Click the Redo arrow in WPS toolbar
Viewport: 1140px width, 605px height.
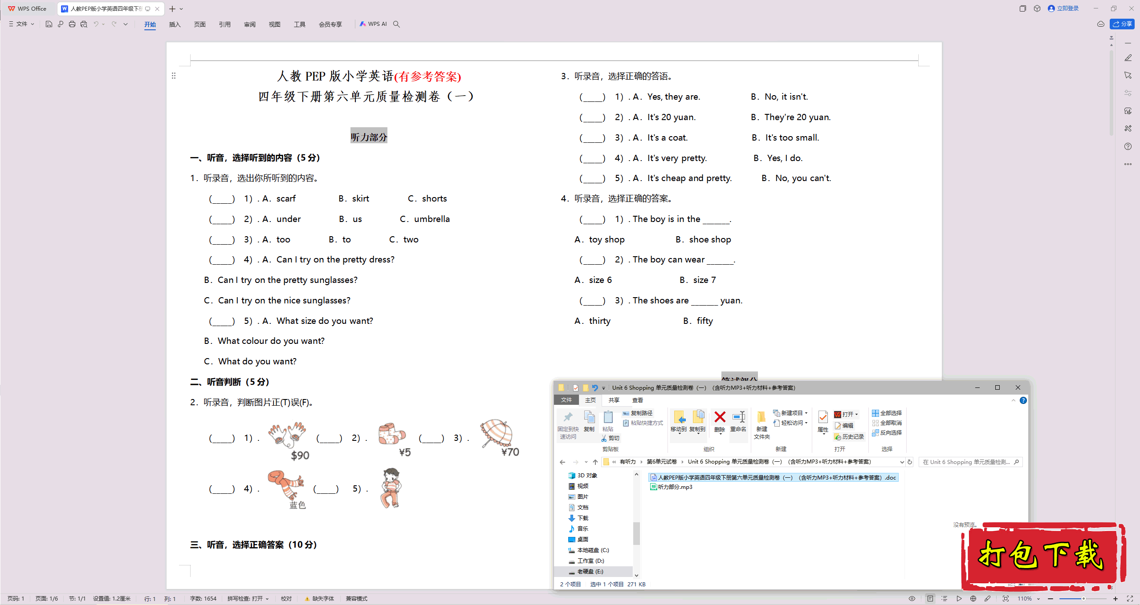[x=114, y=24]
